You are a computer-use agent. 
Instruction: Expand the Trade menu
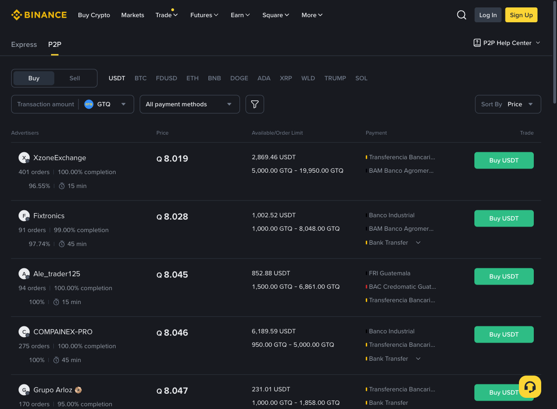click(x=167, y=15)
